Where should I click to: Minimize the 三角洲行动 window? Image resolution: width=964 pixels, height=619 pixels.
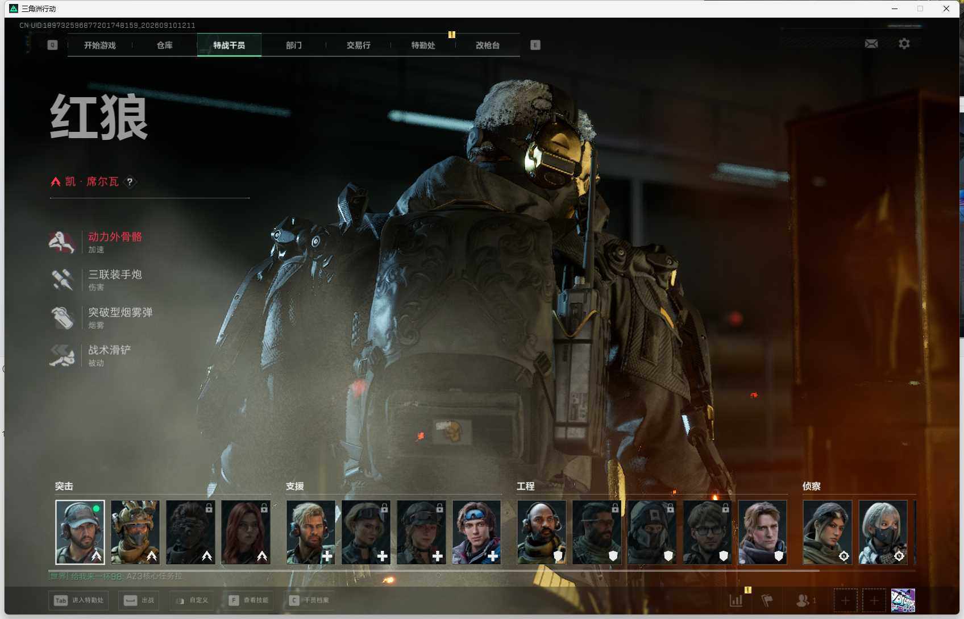895,9
